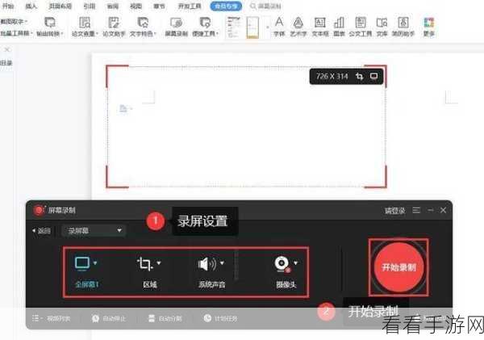Select the first style thumbnail in ribbon
The width and height of the screenshot is (484, 340).
click(234, 27)
